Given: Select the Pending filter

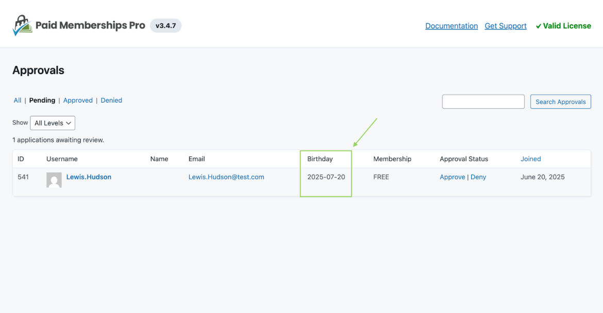Looking at the screenshot, I should (x=42, y=100).
